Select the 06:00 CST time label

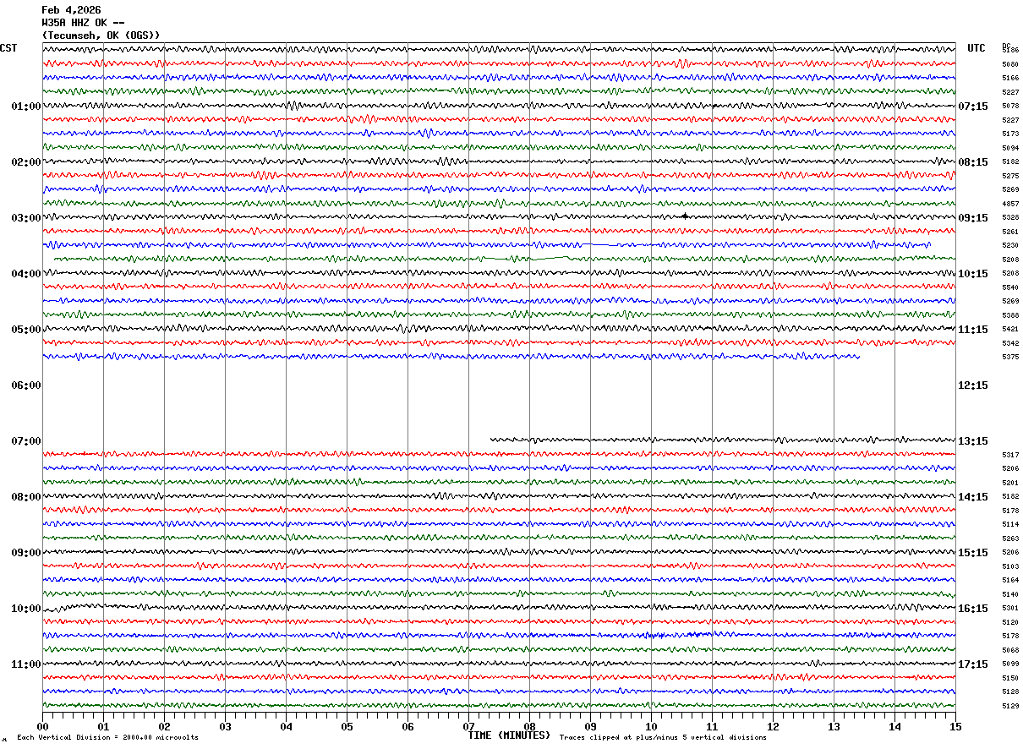tap(25, 385)
